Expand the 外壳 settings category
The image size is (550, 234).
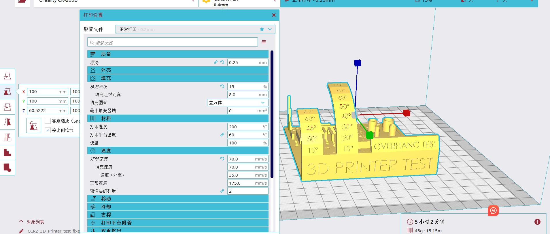[178, 70]
